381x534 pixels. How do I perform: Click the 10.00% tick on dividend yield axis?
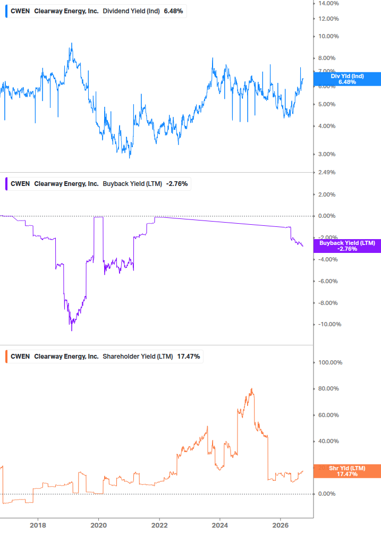(328, 36)
